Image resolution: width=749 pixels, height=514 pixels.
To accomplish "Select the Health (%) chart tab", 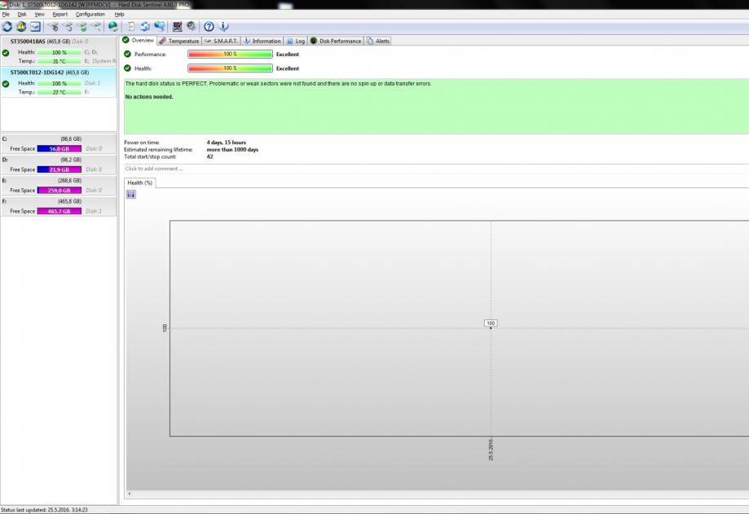I will coord(139,182).
